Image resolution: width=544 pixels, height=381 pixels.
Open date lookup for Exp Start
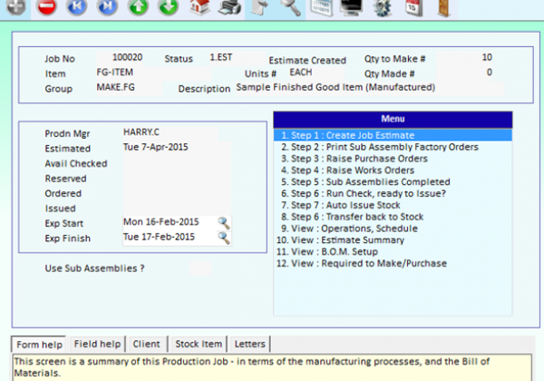click(x=224, y=223)
